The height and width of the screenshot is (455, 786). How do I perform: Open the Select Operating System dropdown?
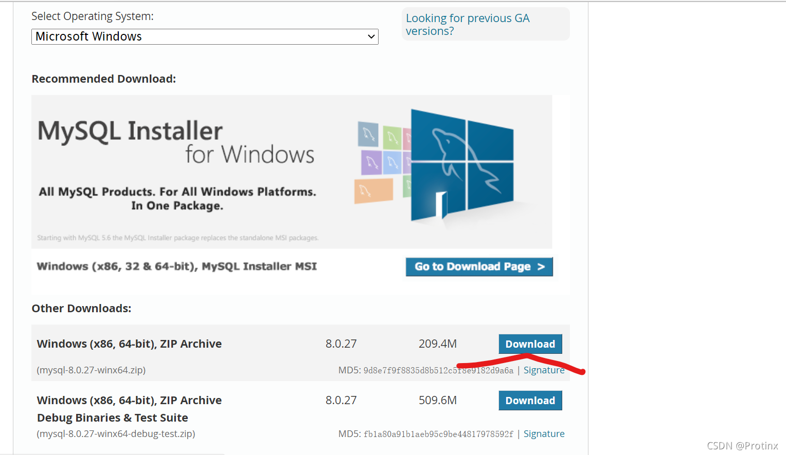pyautogui.click(x=205, y=36)
